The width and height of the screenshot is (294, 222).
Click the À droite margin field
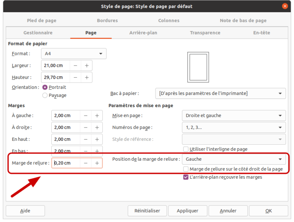[66, 127]
